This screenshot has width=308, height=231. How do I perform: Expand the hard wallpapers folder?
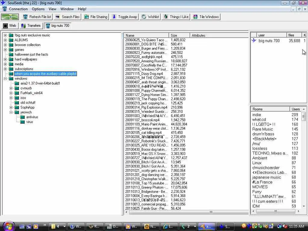pyautogui.click(x=5, y=59)
